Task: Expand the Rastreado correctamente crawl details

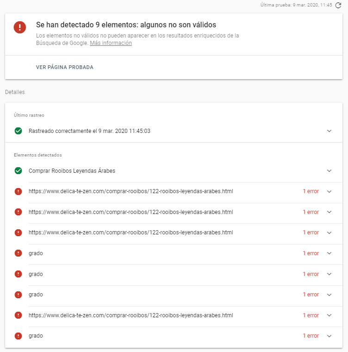Action: (x=329, y=131)
